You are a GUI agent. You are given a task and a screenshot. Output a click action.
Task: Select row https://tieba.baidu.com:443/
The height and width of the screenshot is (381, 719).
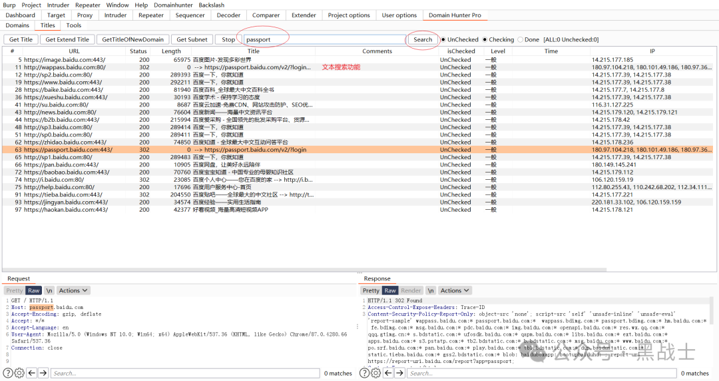point(358,194)
